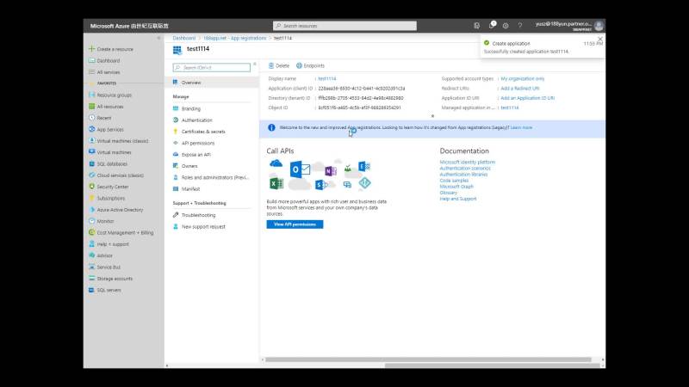Focus the Search resources field

[344, 26]
